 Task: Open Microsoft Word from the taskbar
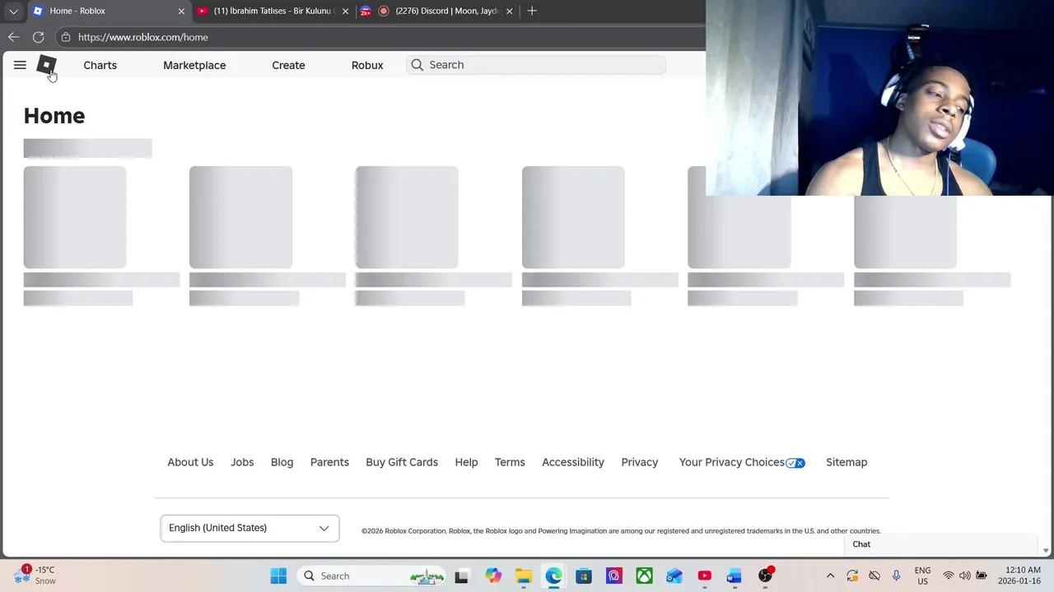click(x=735, y=576)
